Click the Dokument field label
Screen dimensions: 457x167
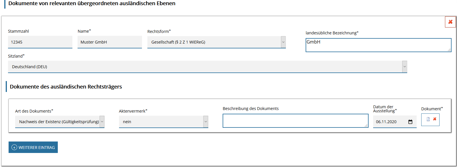tap(432, 109)
